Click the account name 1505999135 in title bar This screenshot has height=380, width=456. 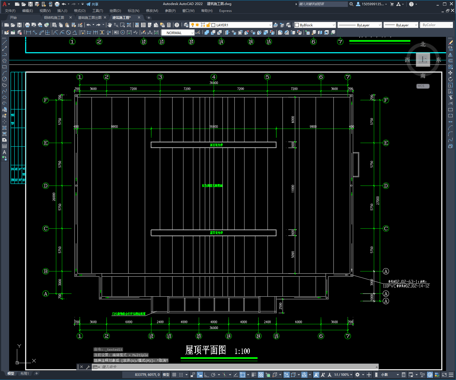[x=373, y=4]
